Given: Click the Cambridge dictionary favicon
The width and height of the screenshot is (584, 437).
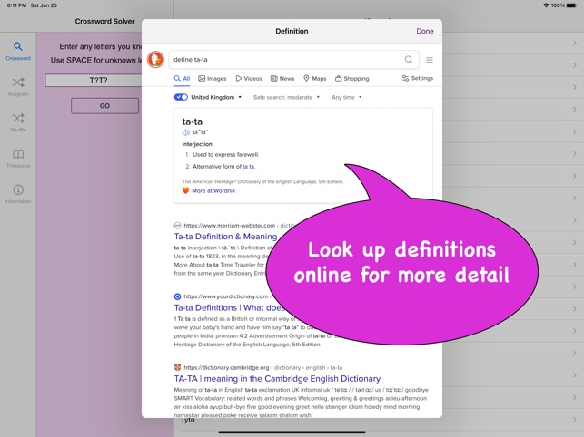Looking at the screenshot, I should [x=178, y=367].
